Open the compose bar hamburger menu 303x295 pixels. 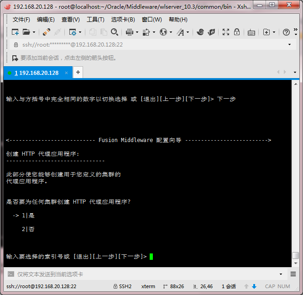pyautogui.click(x=293, y=274)
